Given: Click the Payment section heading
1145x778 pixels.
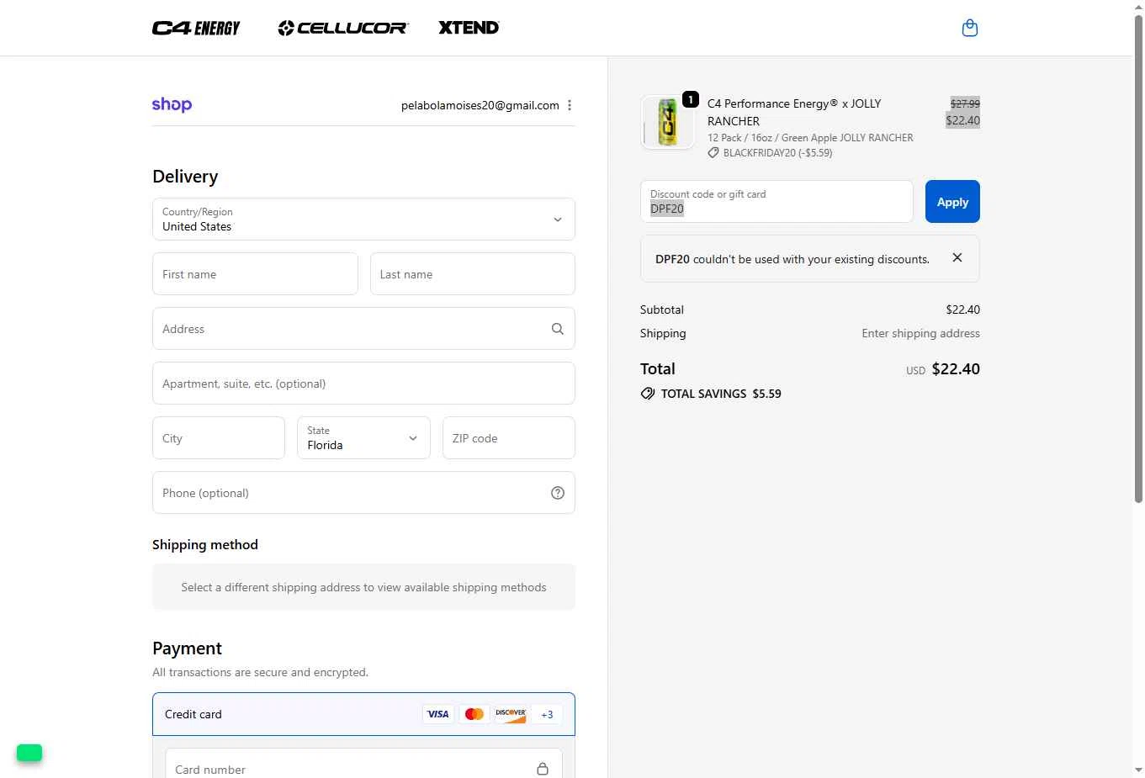Looking at the screenshot, I should (x=187, y=648).
